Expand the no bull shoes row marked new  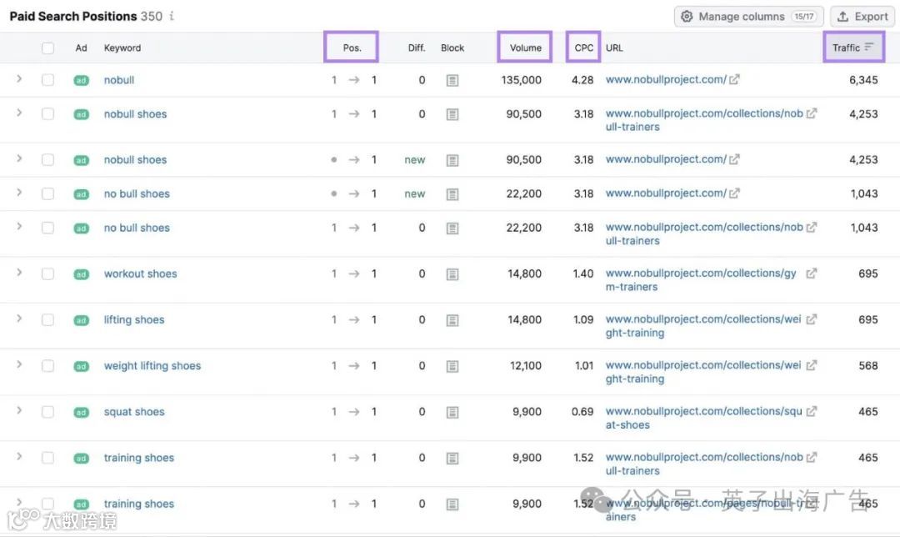19,193
